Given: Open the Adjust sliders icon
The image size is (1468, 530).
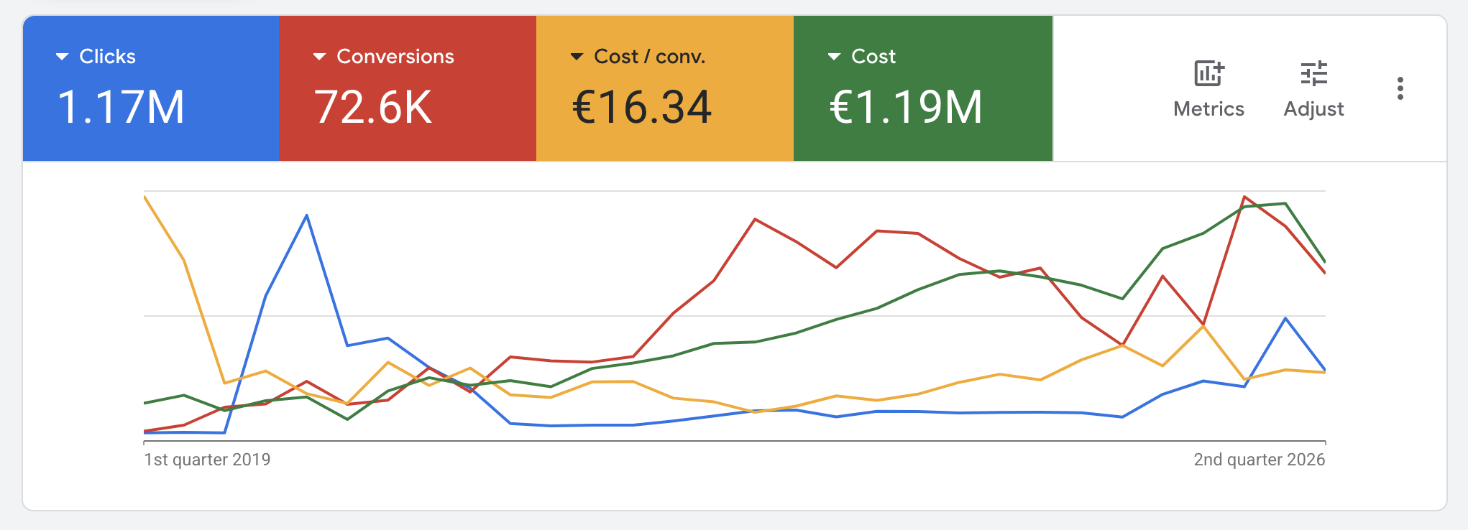Looking at the screenshot, I should 1313,73.
